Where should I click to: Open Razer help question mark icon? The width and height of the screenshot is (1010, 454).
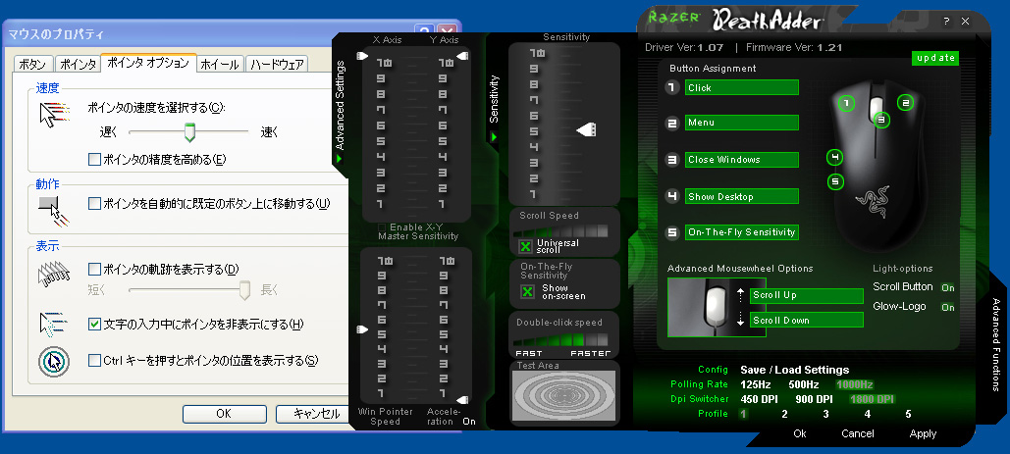pos(946,22)
